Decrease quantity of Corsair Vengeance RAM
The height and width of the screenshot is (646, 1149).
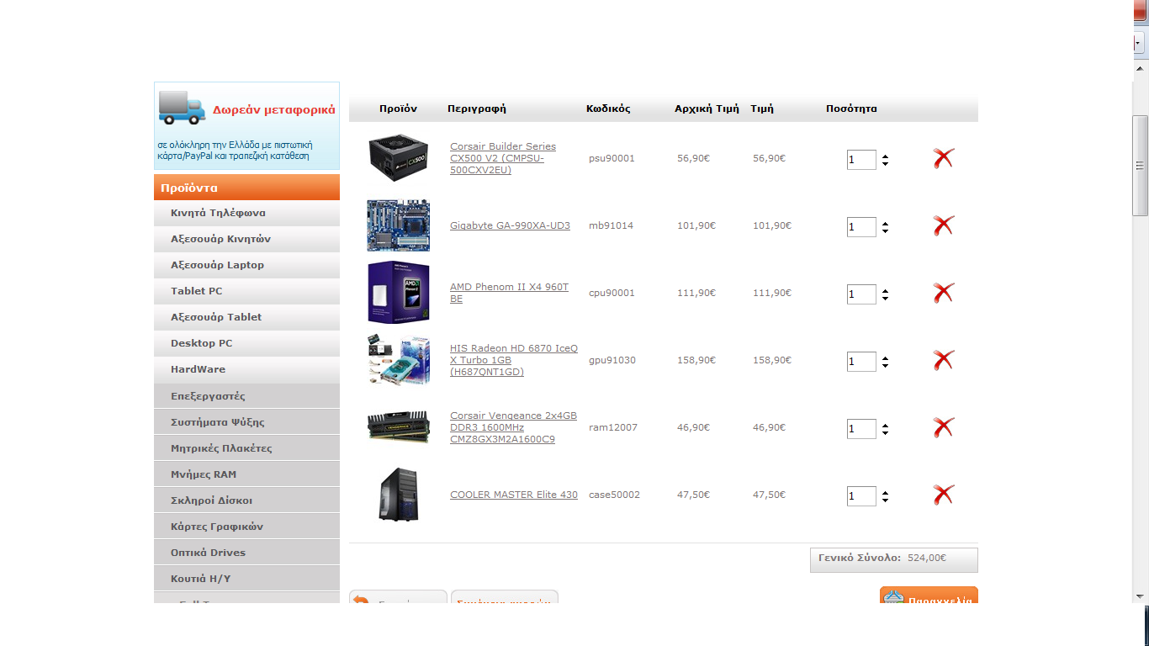(x=885, y=433)
